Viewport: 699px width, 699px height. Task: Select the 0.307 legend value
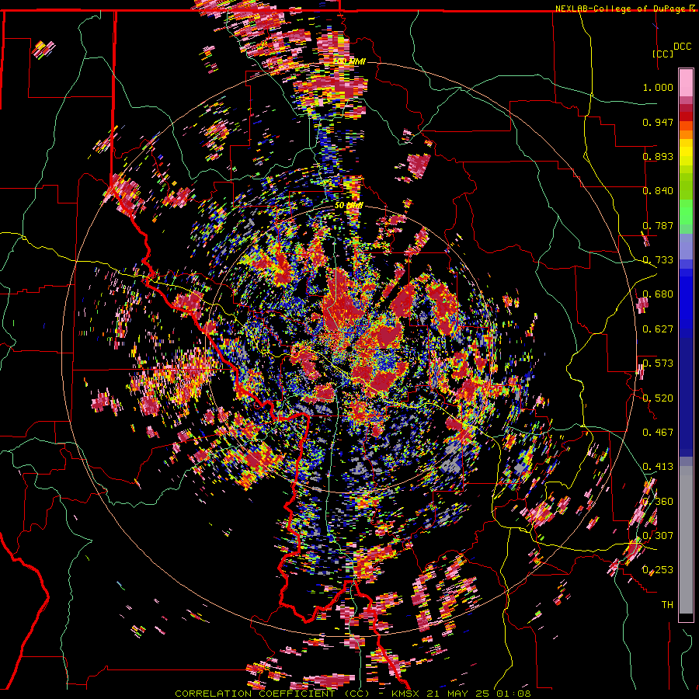tap(658, 536)
